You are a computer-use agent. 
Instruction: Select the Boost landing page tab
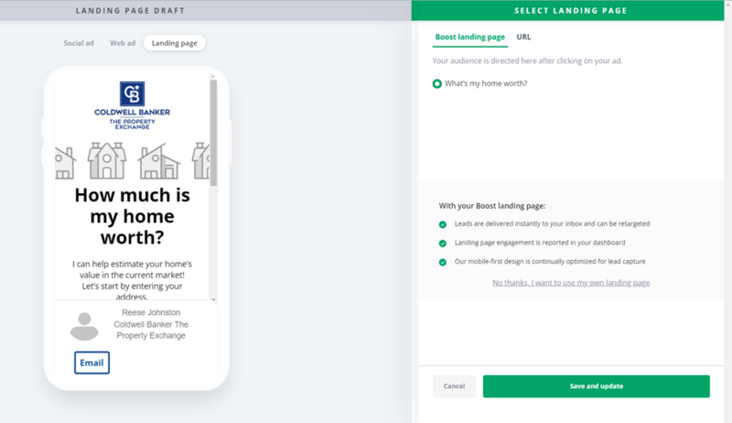(x=470, y=37)
